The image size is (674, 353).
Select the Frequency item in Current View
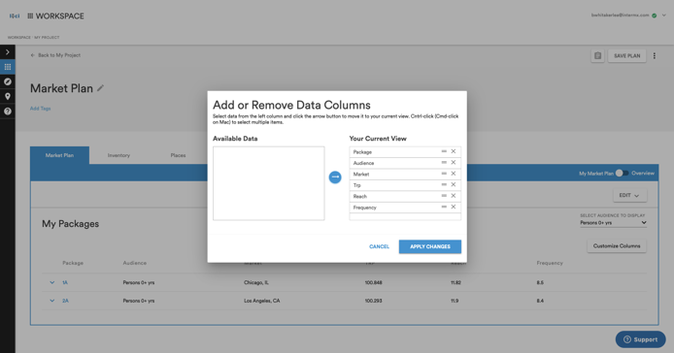pos(405,208)
